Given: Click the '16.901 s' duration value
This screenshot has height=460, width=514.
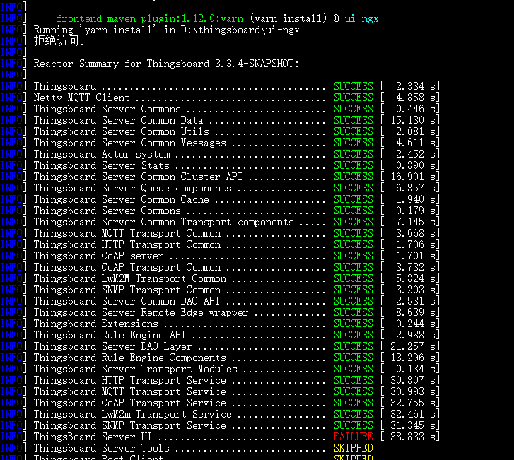Looking at the screenshot, I should pos(414,177).
